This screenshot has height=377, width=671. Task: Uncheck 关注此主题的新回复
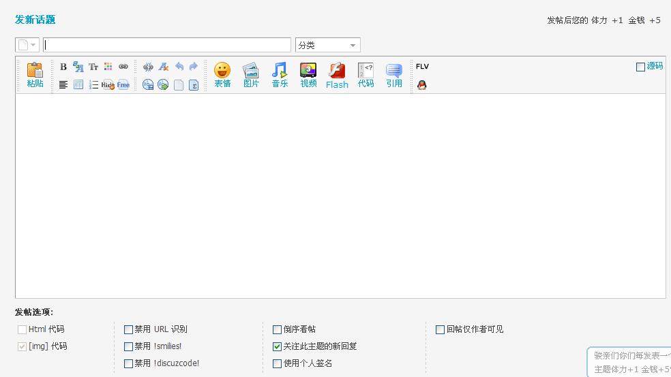(x=277, y=346)
